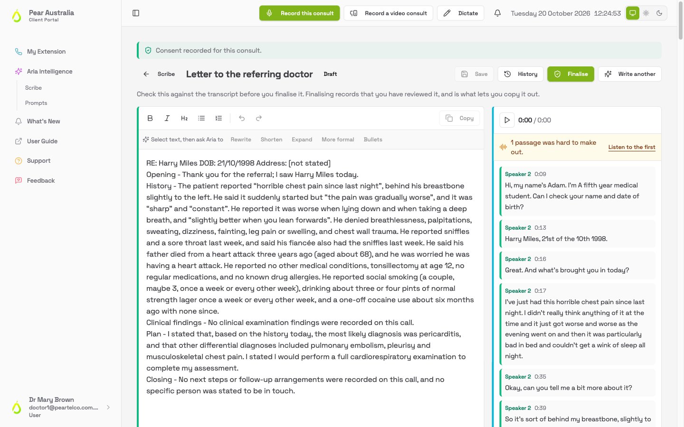
Task: Choose More formal Aria action
Action: [338, 139]
